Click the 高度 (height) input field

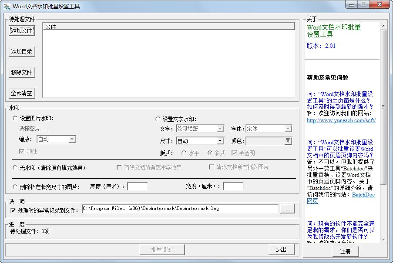coord(138,186)
